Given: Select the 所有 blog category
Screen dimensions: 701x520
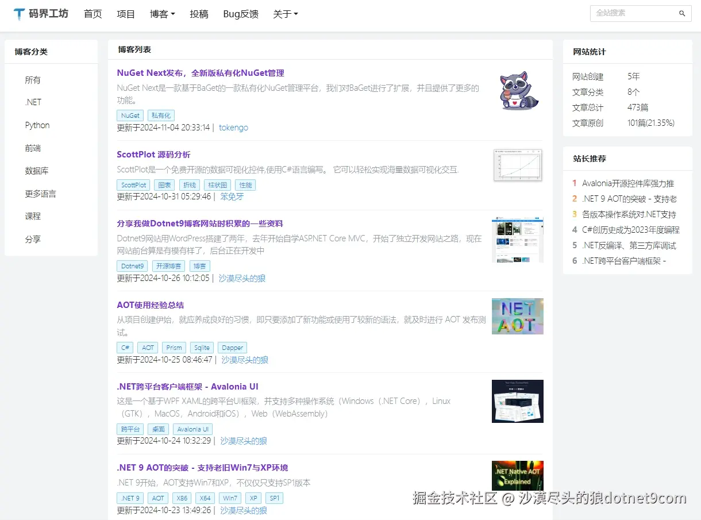Looking at the screenshot, I should (x=33, y=80).
